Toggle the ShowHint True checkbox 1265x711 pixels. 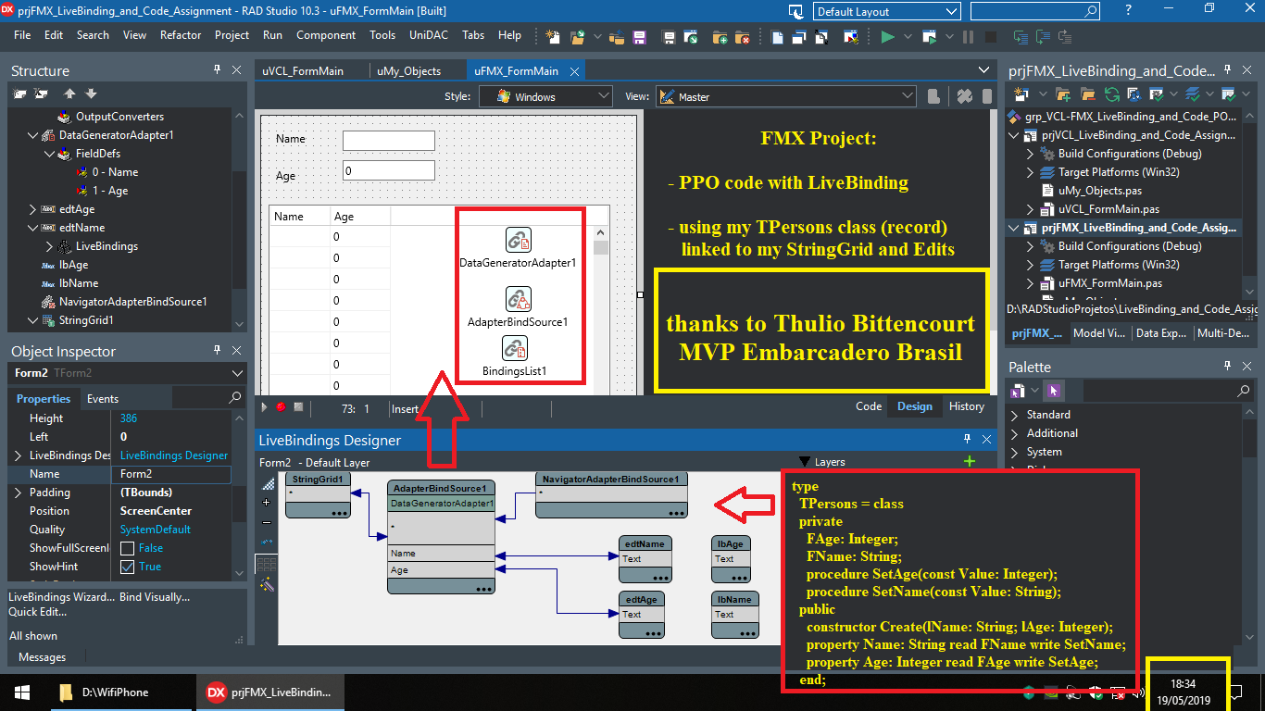click(x=128, y=567)
